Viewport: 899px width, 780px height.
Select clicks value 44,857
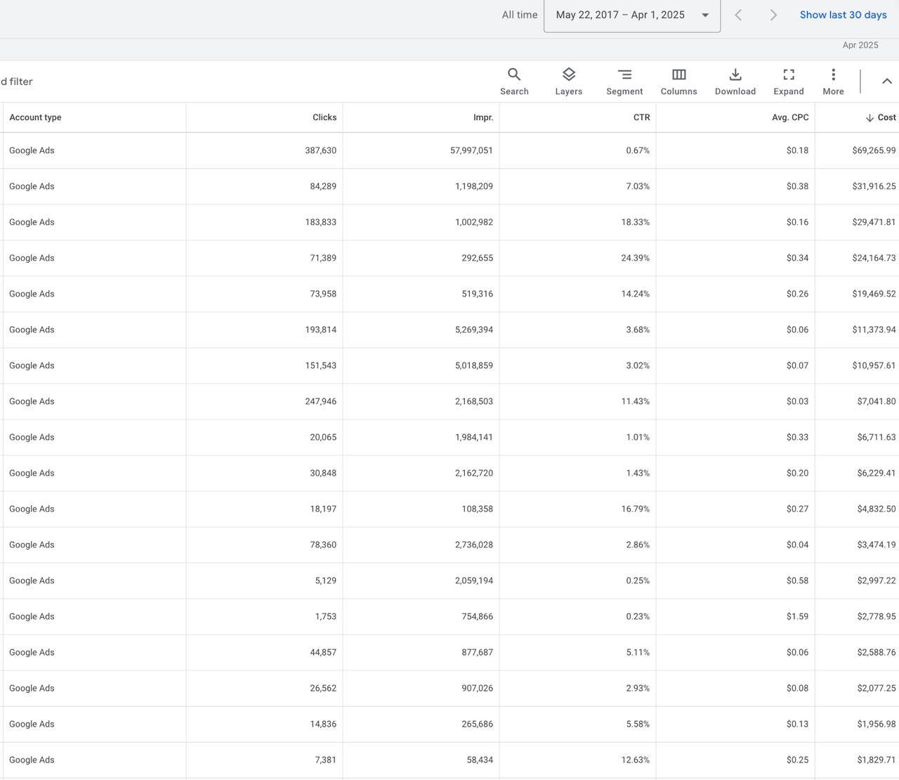coord(323,652)
